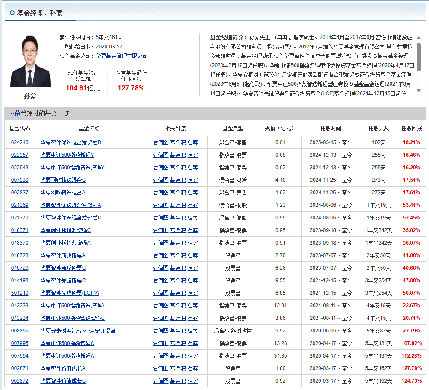Open fund 华夏网购精选混合A

[63, 193]
